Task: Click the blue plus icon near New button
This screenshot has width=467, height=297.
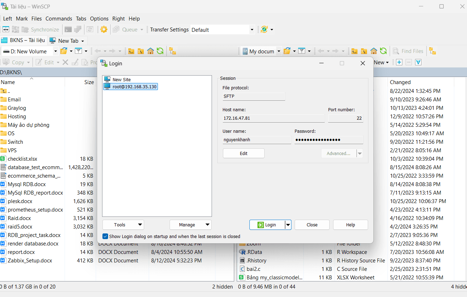Action: [x=399, y=62]
